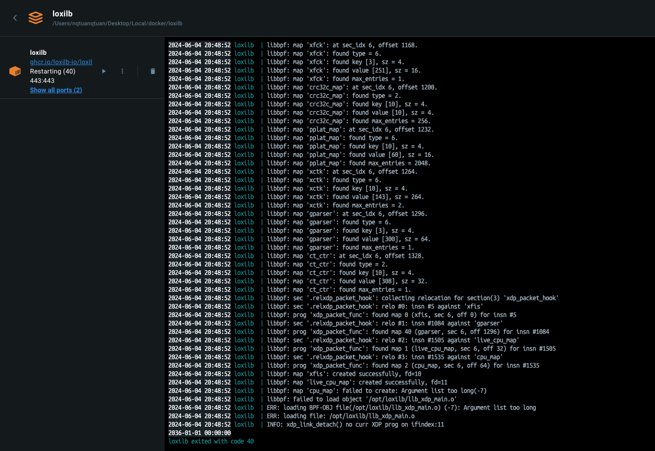Click the project path /Users/nqtuanqtuan/Desktop/Local/docker/loxilb
The image size is (655, 451).
(x=117, y=23)
